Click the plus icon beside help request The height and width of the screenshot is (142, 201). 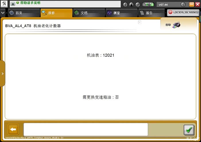tap(13, 4)
